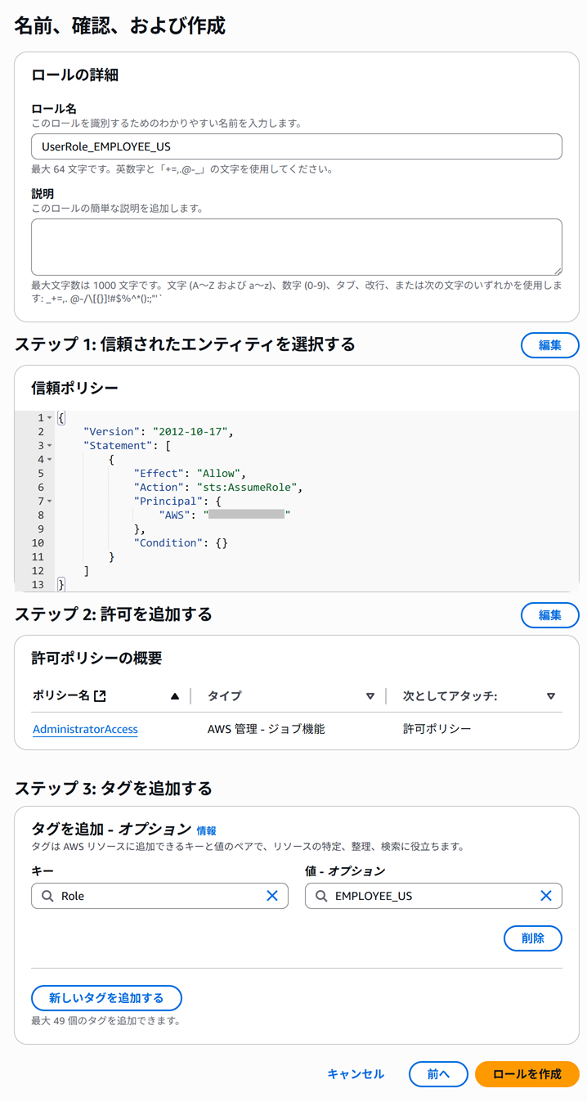Viewport: 587px width, 1102px height.
Task: Edit Step 2 permissions section
Action: click(x=549, y=615)
